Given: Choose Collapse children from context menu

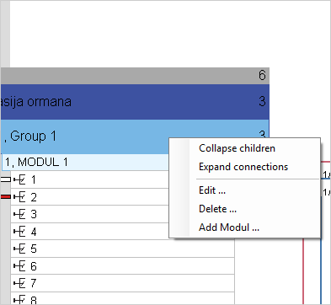Looking at the screenshot, I should pos(237,148).
